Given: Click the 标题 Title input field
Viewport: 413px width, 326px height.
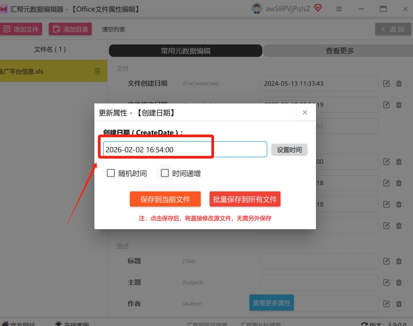Looking at the screenshot, I should (x=319, y=261).
